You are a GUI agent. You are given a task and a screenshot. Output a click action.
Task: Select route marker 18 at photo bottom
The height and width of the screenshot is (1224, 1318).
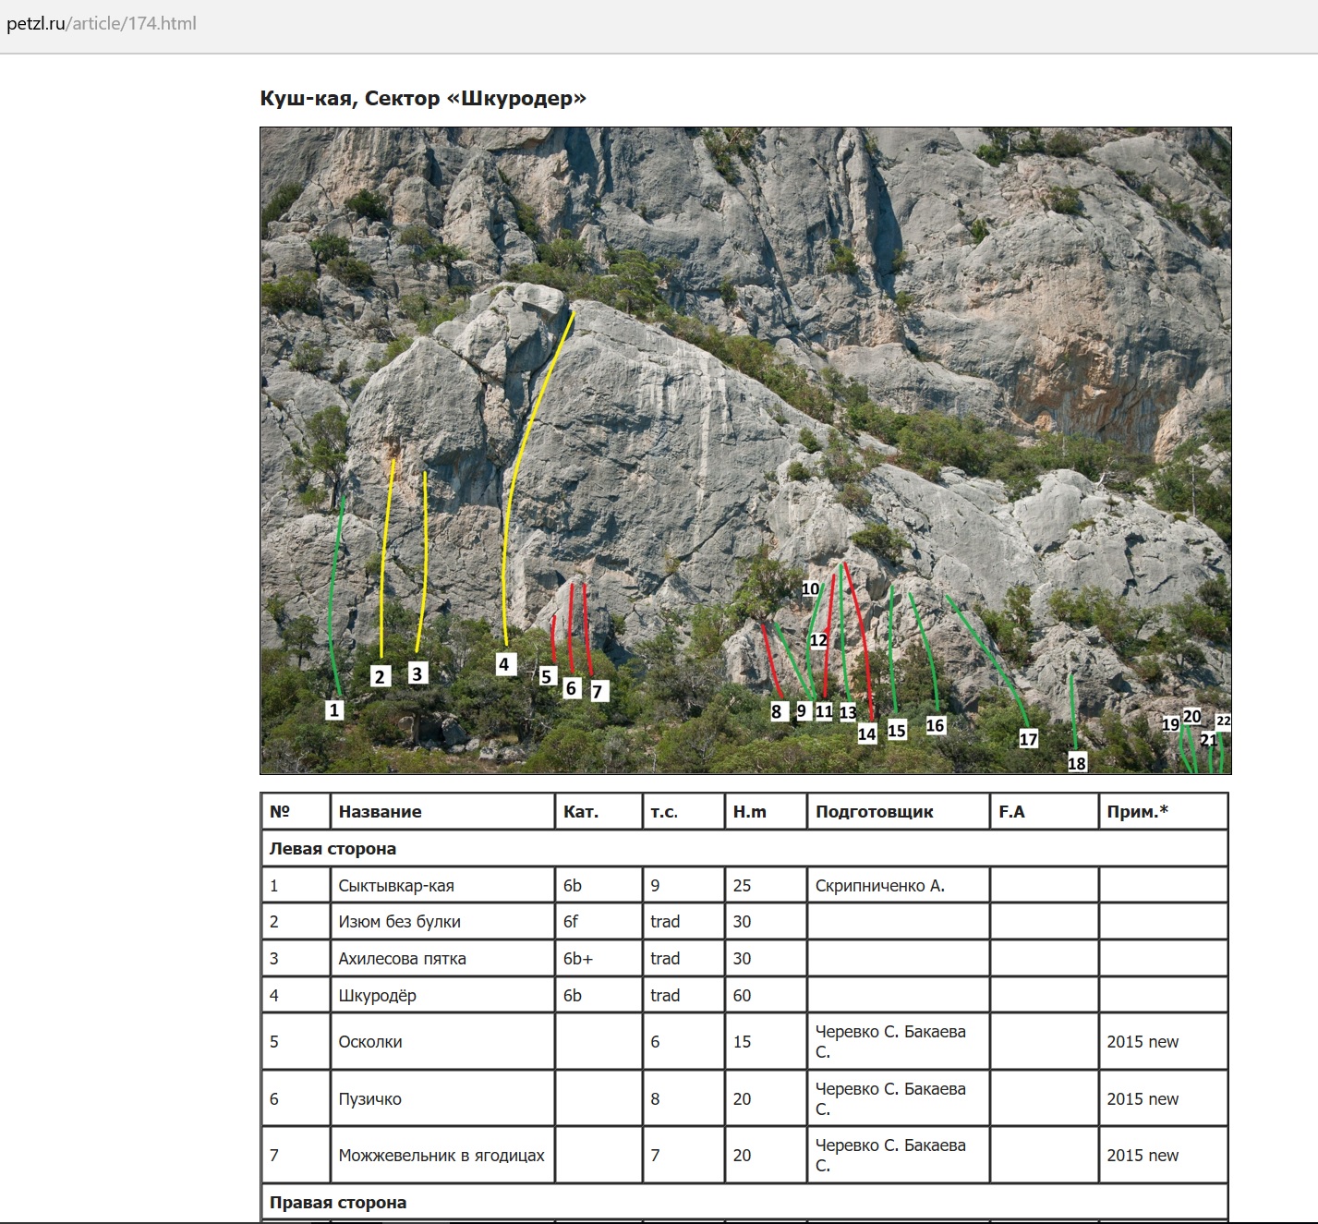[x=1077, y=763]
